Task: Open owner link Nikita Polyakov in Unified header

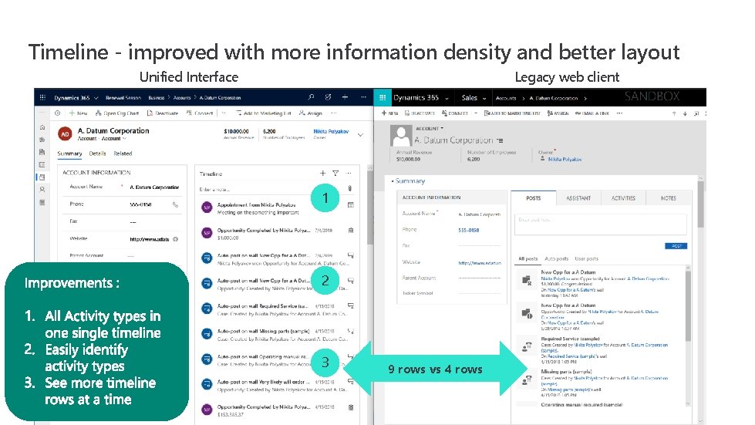Action: [x=331, y=131]
